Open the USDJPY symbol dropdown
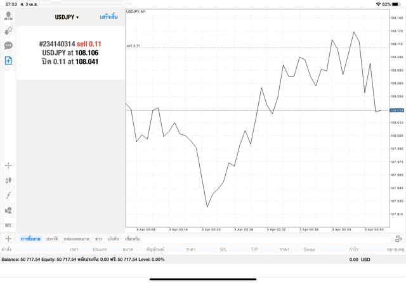The width and height of the screenshot is (406, 283). click(67, 17)
